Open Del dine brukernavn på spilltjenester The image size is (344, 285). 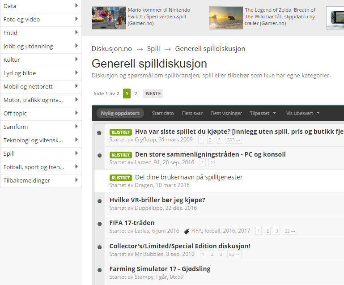pos(189,177)
